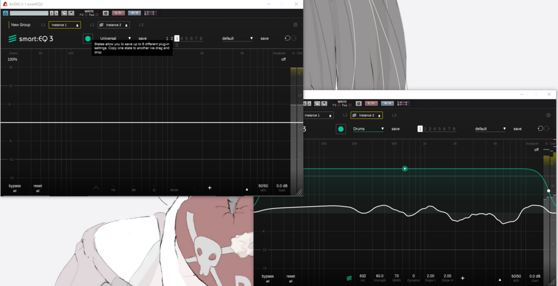Add a filter band with the plus icon in front window
Screen dimensions: 558x286
pyautogui.click(x=210, y=188)
